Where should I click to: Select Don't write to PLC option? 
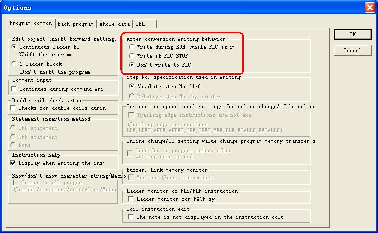click(x=132, y=65)
